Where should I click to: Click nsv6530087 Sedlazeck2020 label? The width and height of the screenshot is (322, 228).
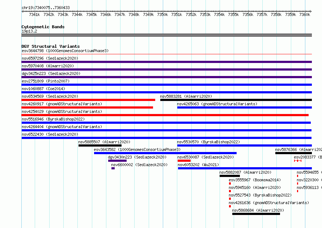coord(206,157)
